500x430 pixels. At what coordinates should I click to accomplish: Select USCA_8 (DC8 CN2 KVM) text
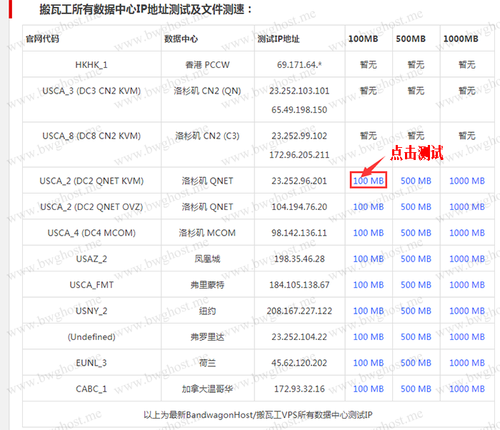click(x=91, y=136)
